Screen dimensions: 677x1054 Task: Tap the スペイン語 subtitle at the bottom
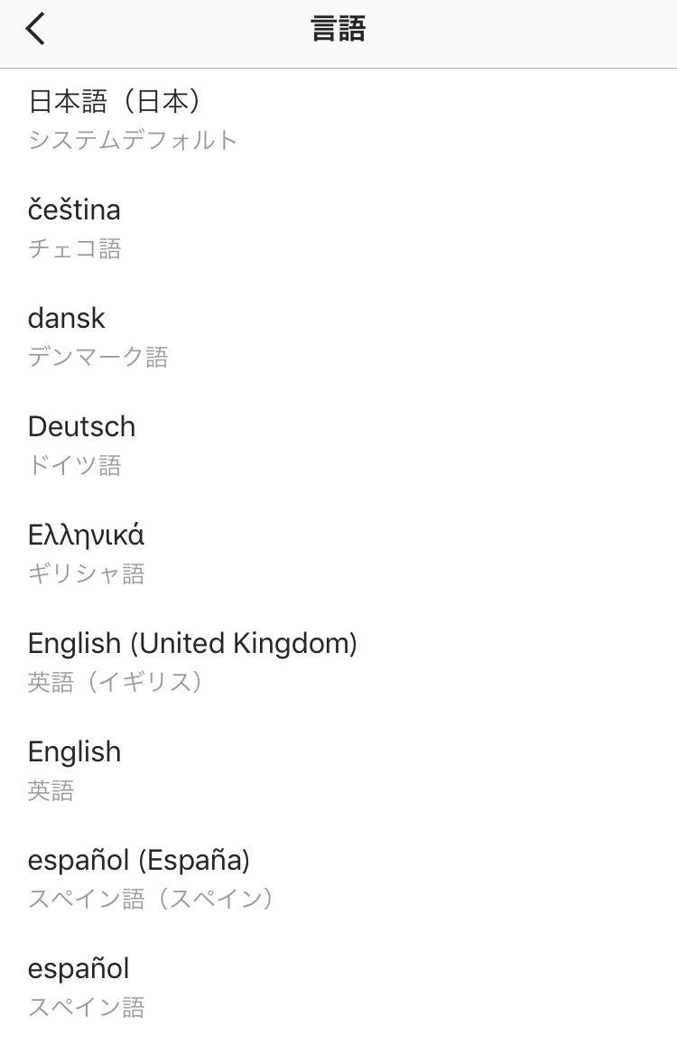pyautogui.click(x=86, y=1007)
